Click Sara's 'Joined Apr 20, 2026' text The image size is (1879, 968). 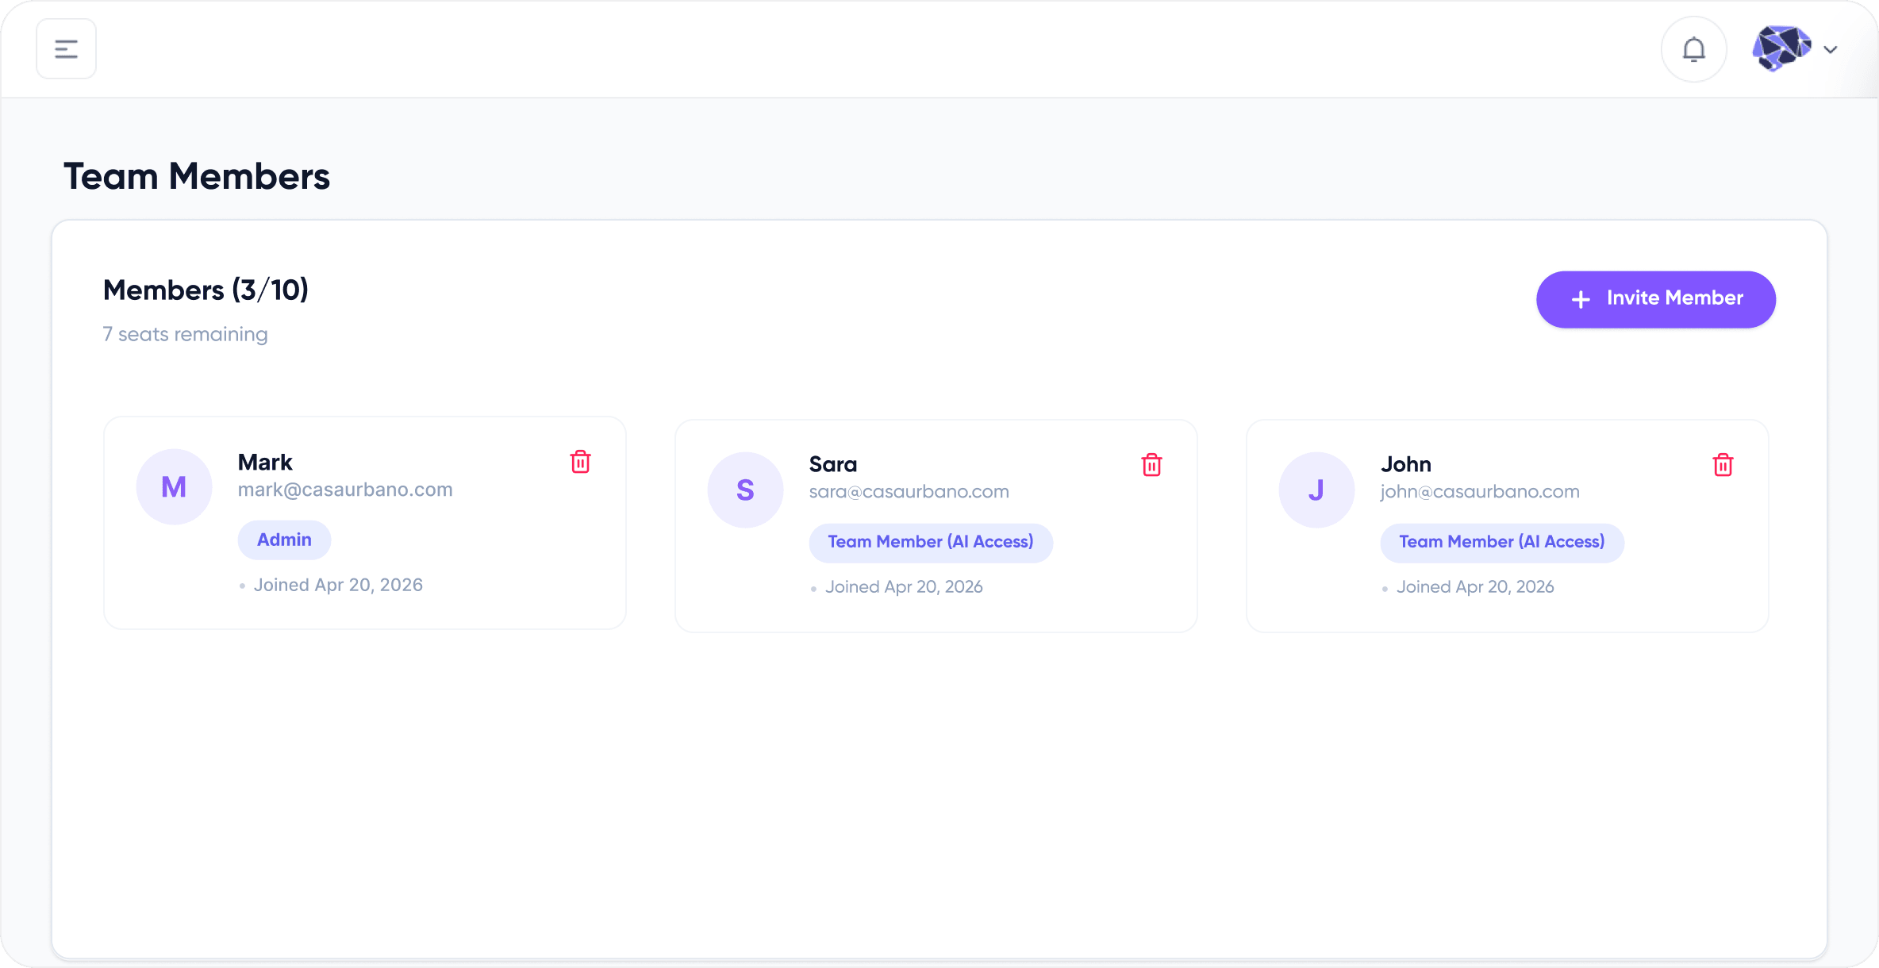904,587
